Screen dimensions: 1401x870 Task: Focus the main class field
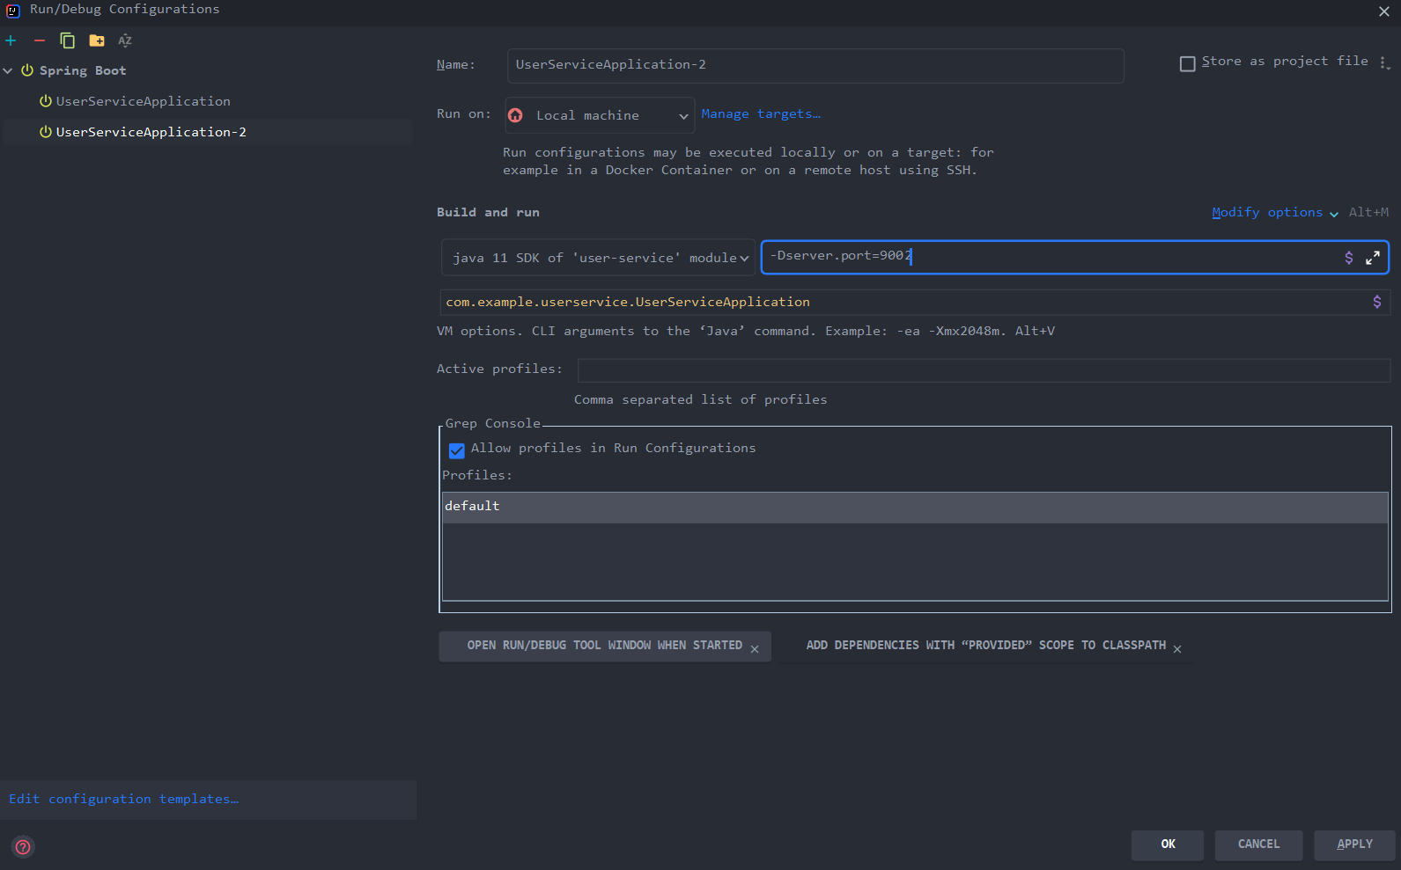click(915, 302)
